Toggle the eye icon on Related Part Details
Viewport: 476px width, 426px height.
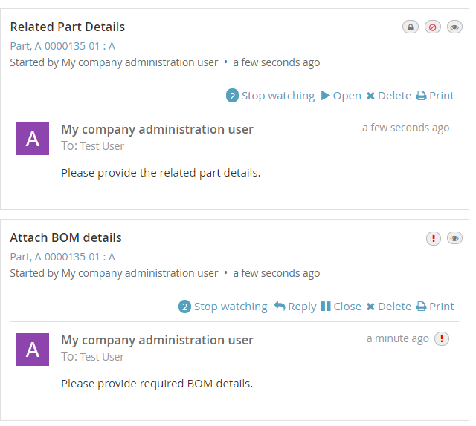coord(454,27)
